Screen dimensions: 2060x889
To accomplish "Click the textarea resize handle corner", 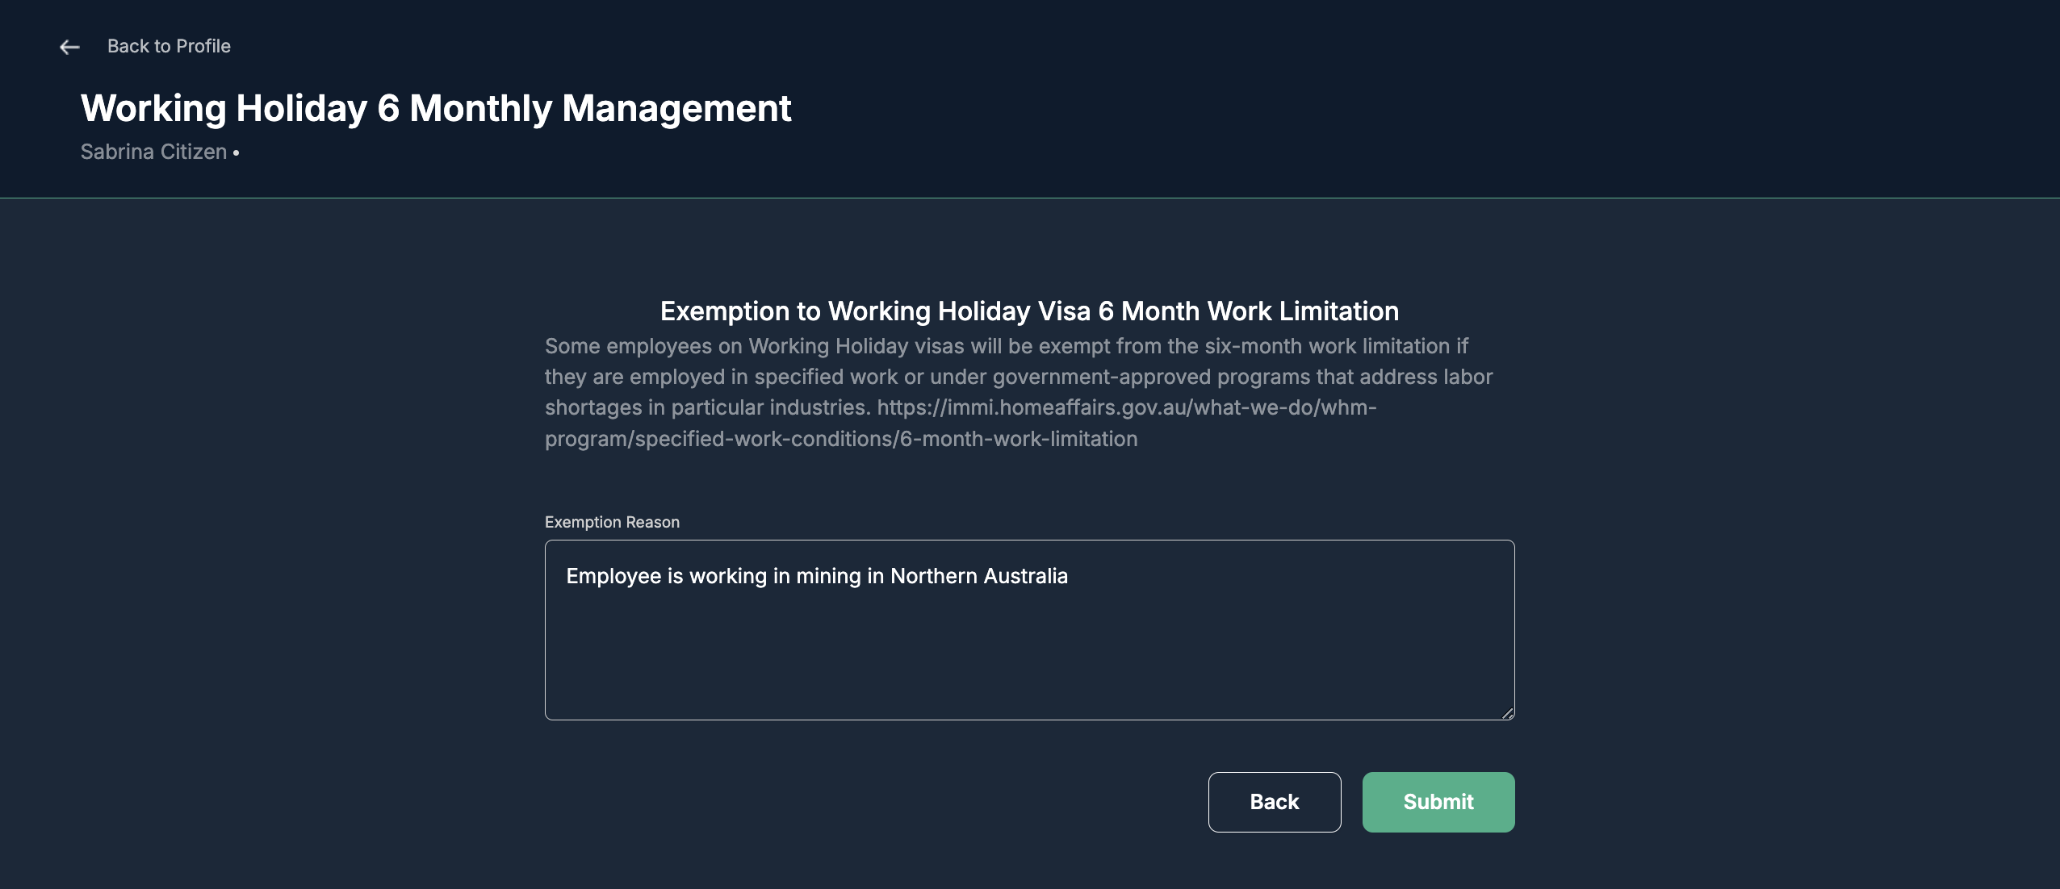I will (x=1507, y=713).
